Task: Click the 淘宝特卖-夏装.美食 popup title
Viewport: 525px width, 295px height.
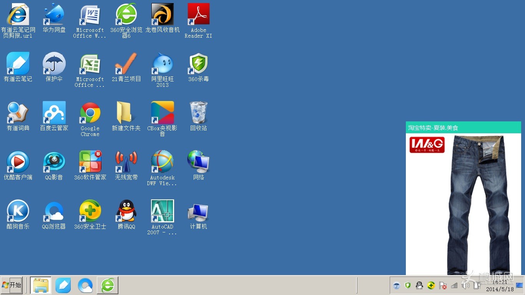Action: [433, 128]
